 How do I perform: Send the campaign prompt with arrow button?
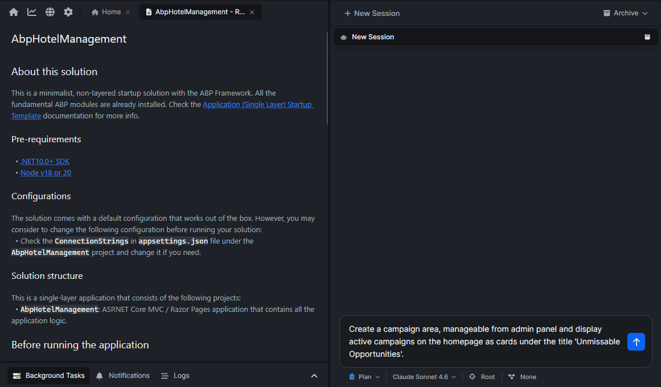(x=636, y=341)
